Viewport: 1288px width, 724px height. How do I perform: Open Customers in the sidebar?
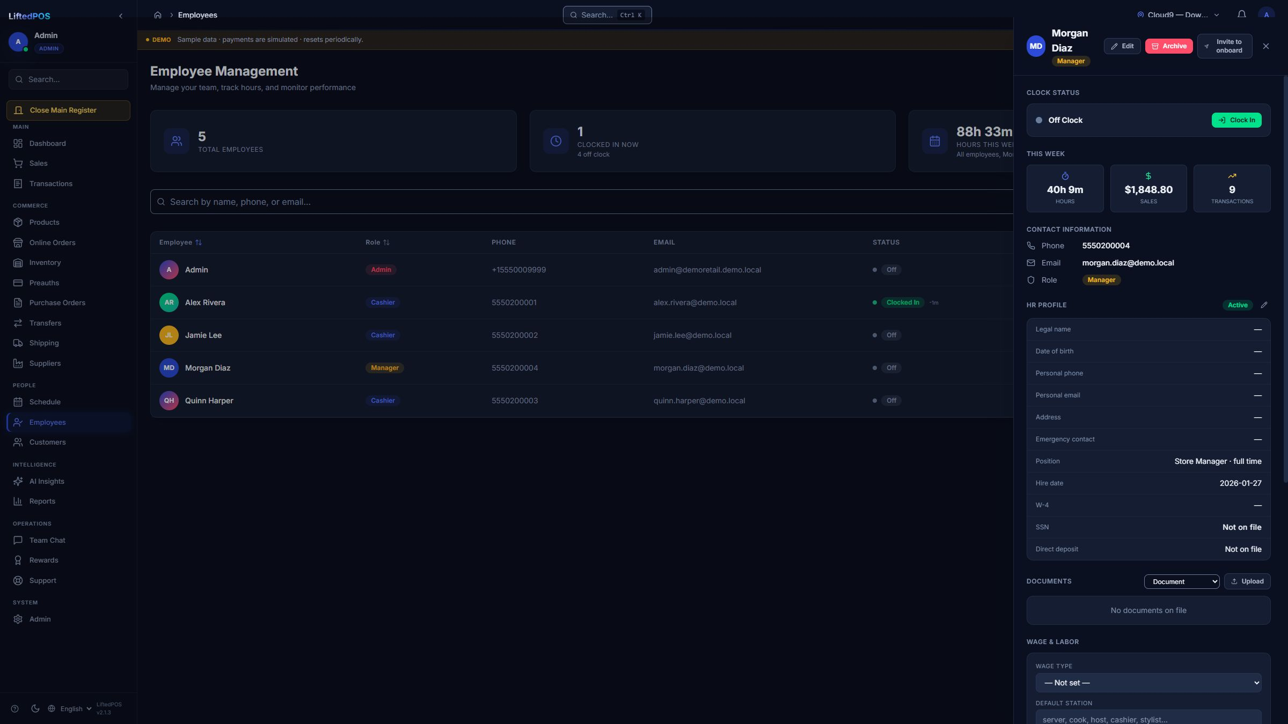pyautogui.click(x=68, y=442)
